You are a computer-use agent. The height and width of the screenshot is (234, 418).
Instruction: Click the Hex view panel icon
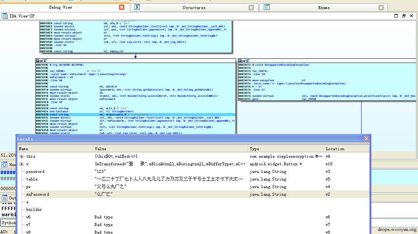point(5,165)
